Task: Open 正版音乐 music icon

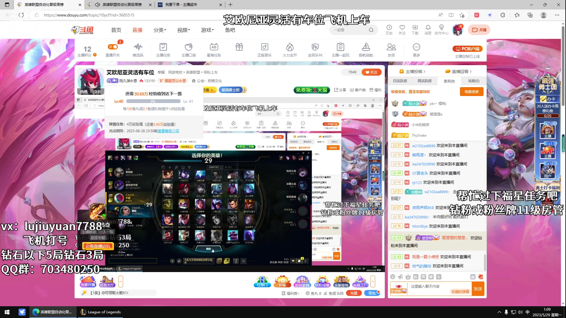Action: point(264,49)
